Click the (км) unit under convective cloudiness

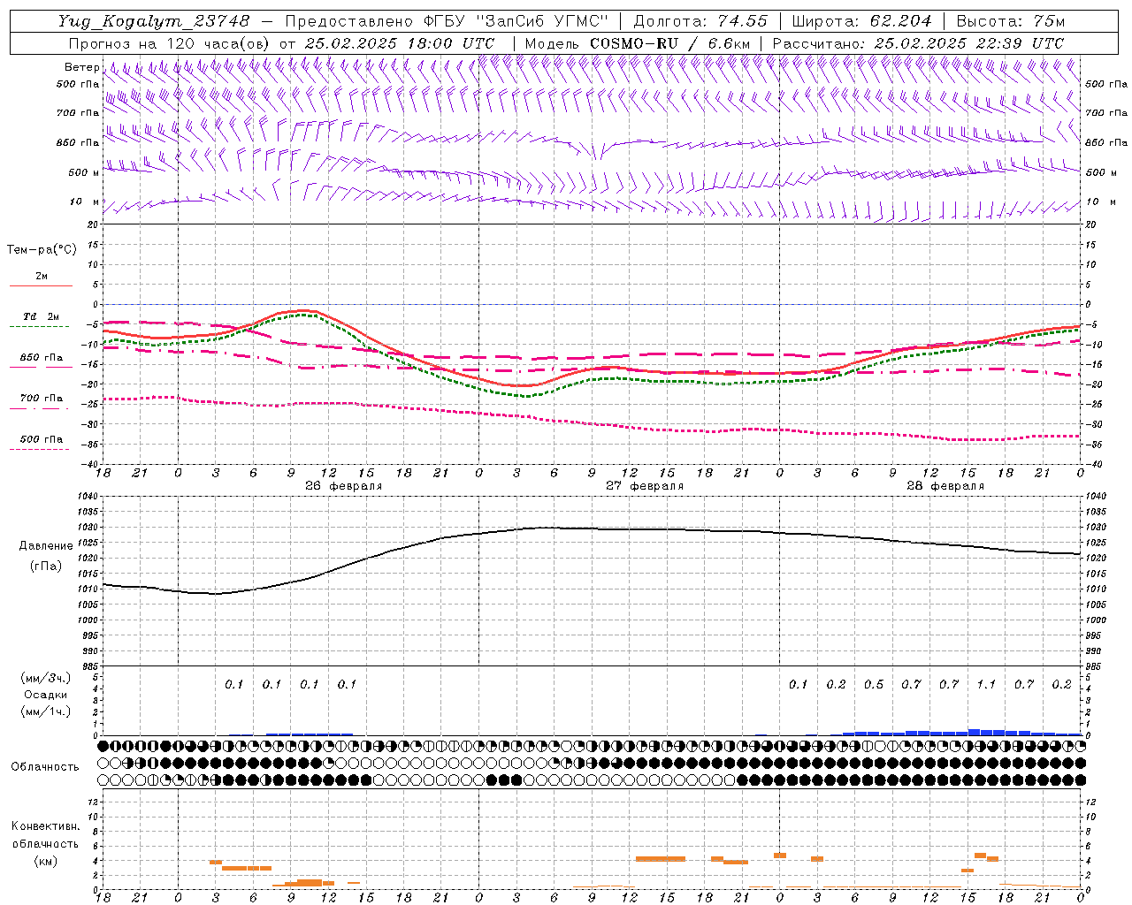point(46,861)
